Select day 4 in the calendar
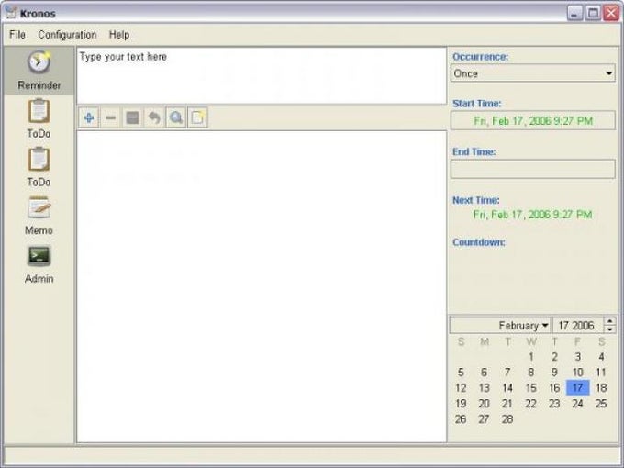This screenshot has width=624, height=468. [601, 357]
